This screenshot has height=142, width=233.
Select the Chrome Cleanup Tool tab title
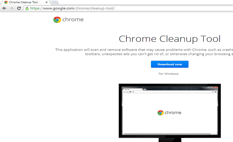click(23, 2)
